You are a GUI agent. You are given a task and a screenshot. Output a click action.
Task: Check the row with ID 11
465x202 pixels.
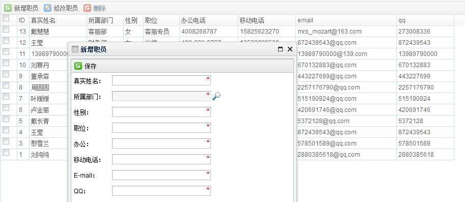pyautogui.click(x=6, y=52)
